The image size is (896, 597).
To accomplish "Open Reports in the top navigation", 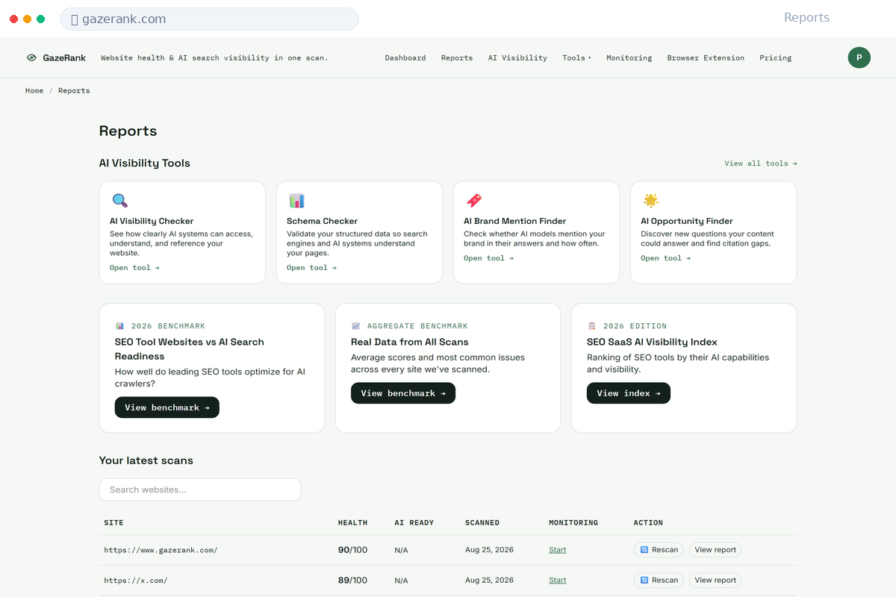I will pyautogui.click(x=457, y=57).
